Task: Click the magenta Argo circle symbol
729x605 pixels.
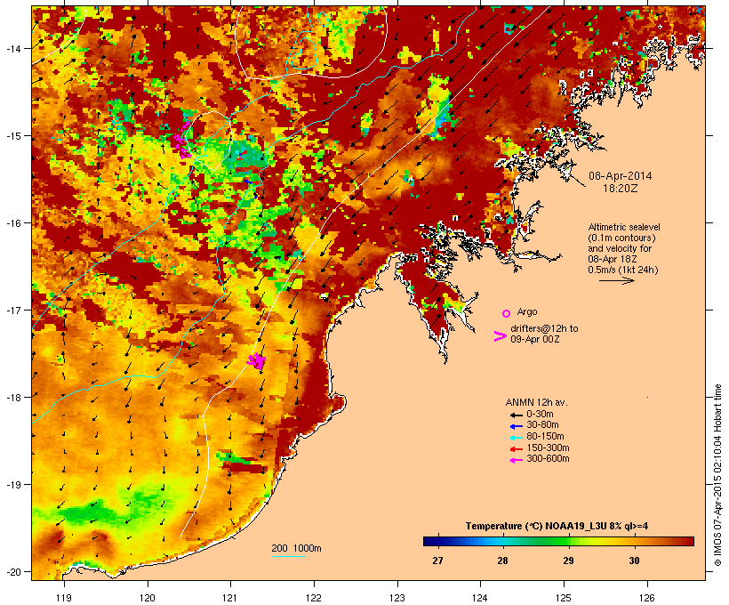Action: [507, 313]
